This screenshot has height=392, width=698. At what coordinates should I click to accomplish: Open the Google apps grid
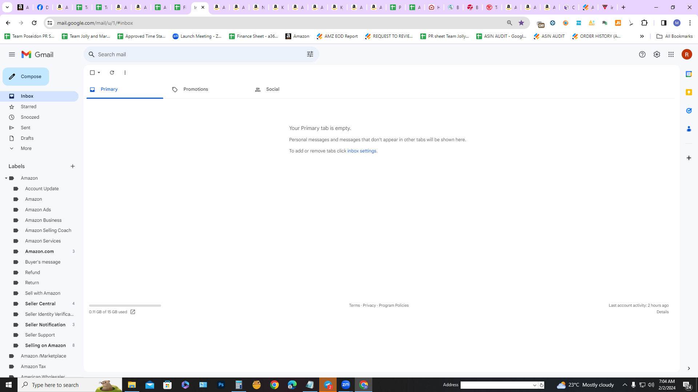coord(671,54)
